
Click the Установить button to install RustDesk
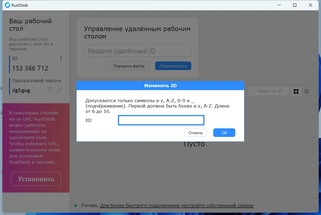(x=36, y=179)
